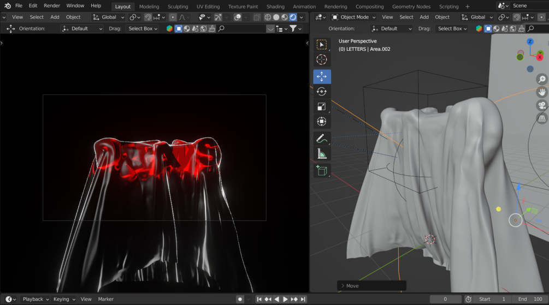Image resolution: width=549 pixels, height=305 pixels.
Task: Click the colored hexagon icon, left header
Action: point(169,29)
